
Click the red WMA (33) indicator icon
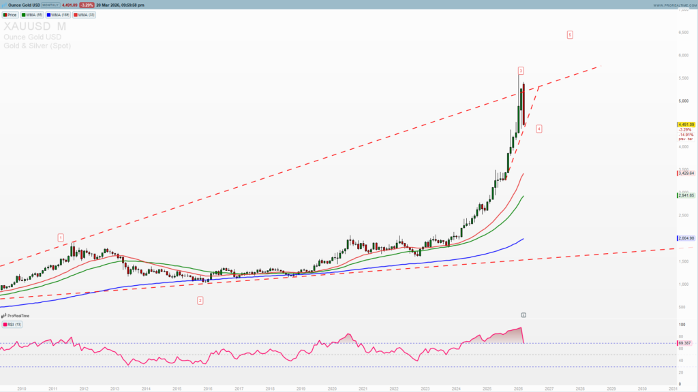pyautogui.click(x=76, y=14)
